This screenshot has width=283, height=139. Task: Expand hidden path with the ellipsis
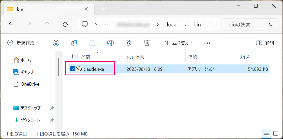pos(107,24)
